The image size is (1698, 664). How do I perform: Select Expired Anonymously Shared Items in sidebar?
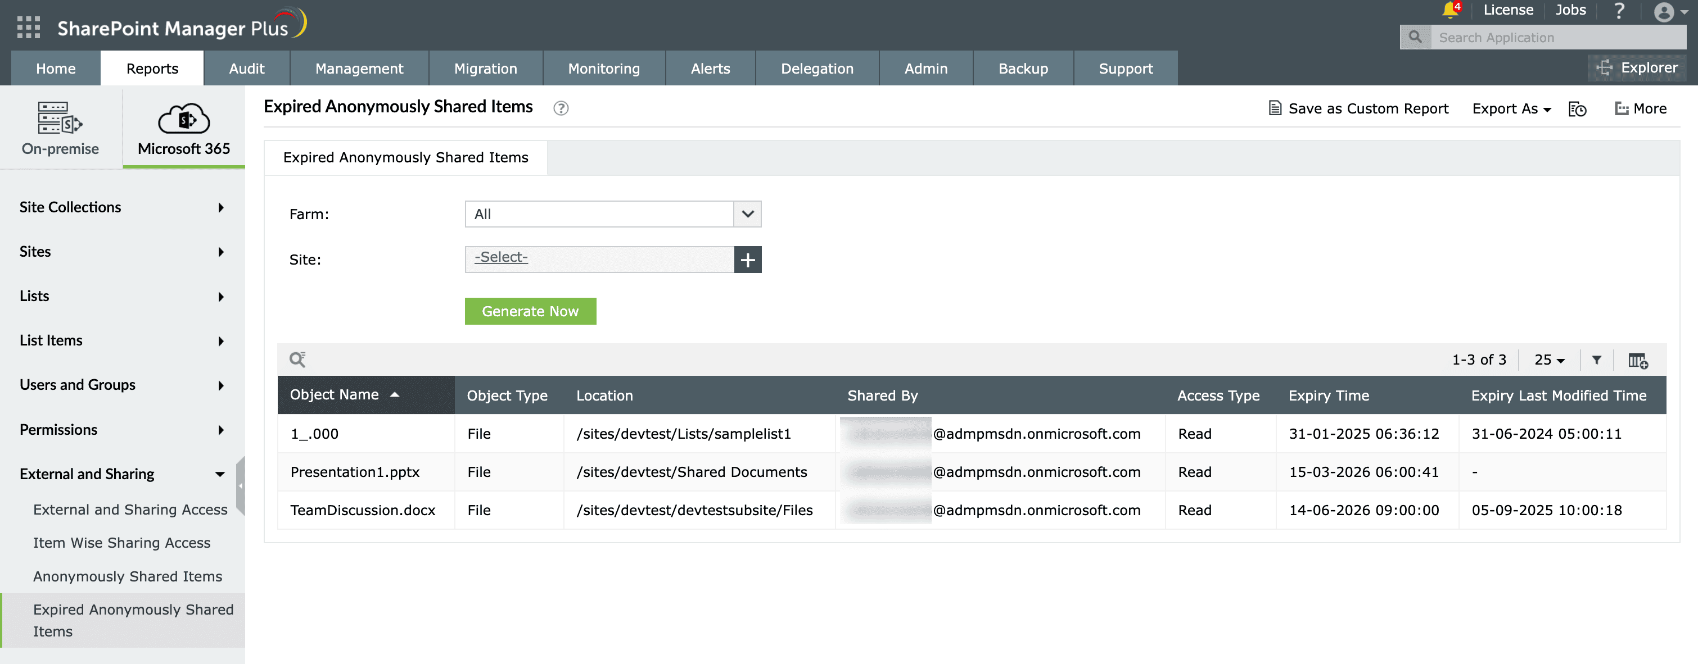[123, 621]
